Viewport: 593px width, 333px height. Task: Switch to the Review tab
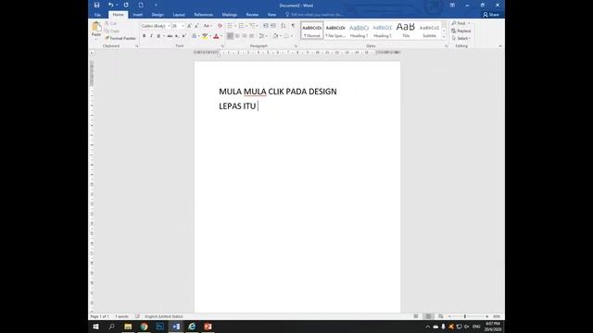click(x=252, y=15)
